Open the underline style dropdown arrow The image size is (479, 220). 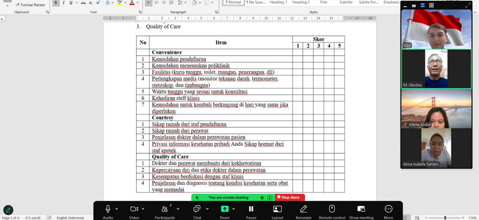point(75,3)
